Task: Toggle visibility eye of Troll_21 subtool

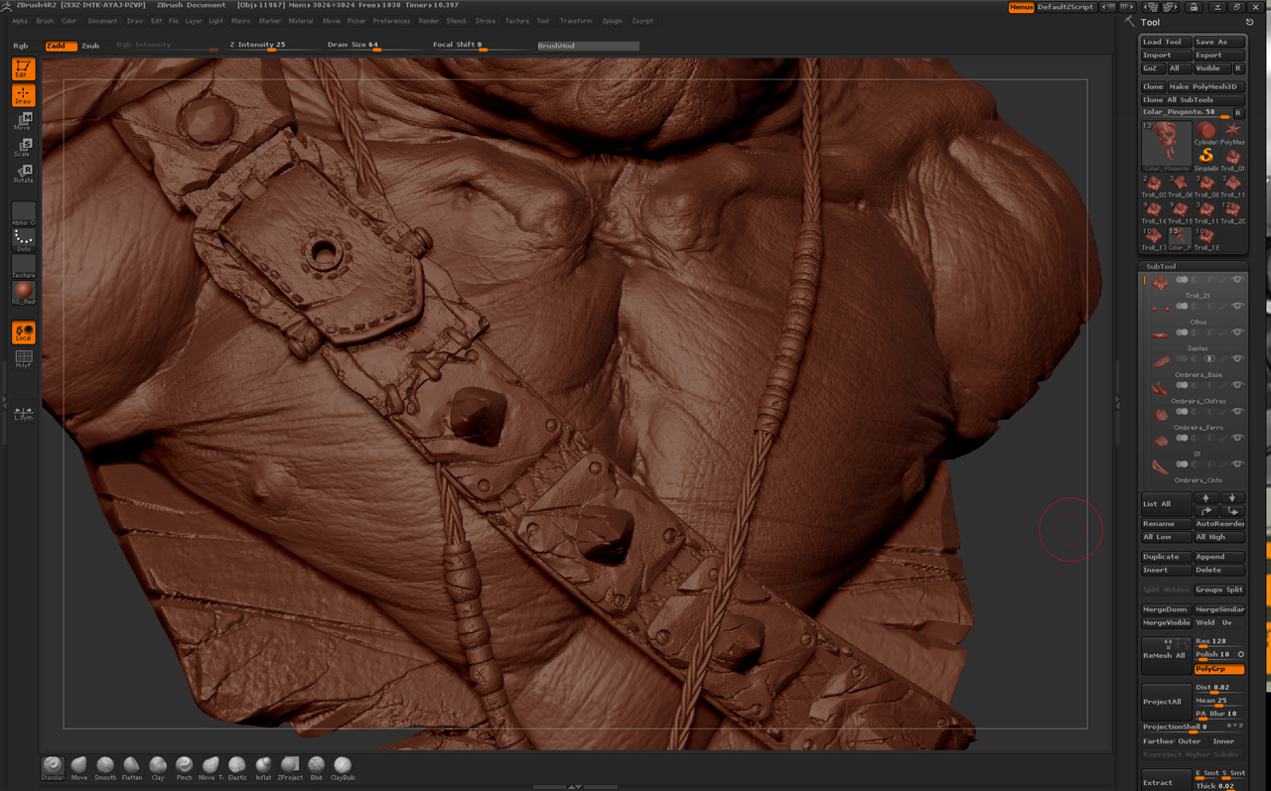Action: (x=1237, y=280)
